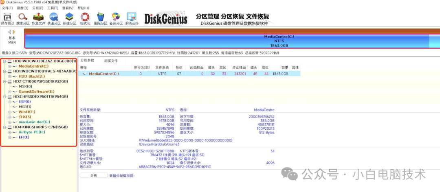Click the HD3 disk drive icon in tree
This screenshot has height=192, width=440.
click(10, 97)
